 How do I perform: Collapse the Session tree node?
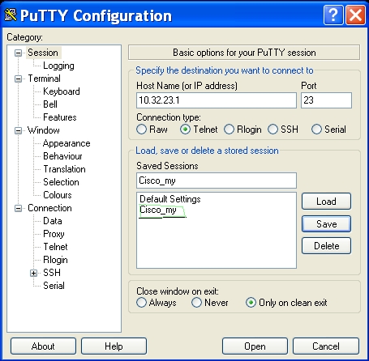tap(18, 53)
